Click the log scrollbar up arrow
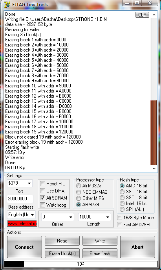Viewport: 161px width, 270px height. 154,15
